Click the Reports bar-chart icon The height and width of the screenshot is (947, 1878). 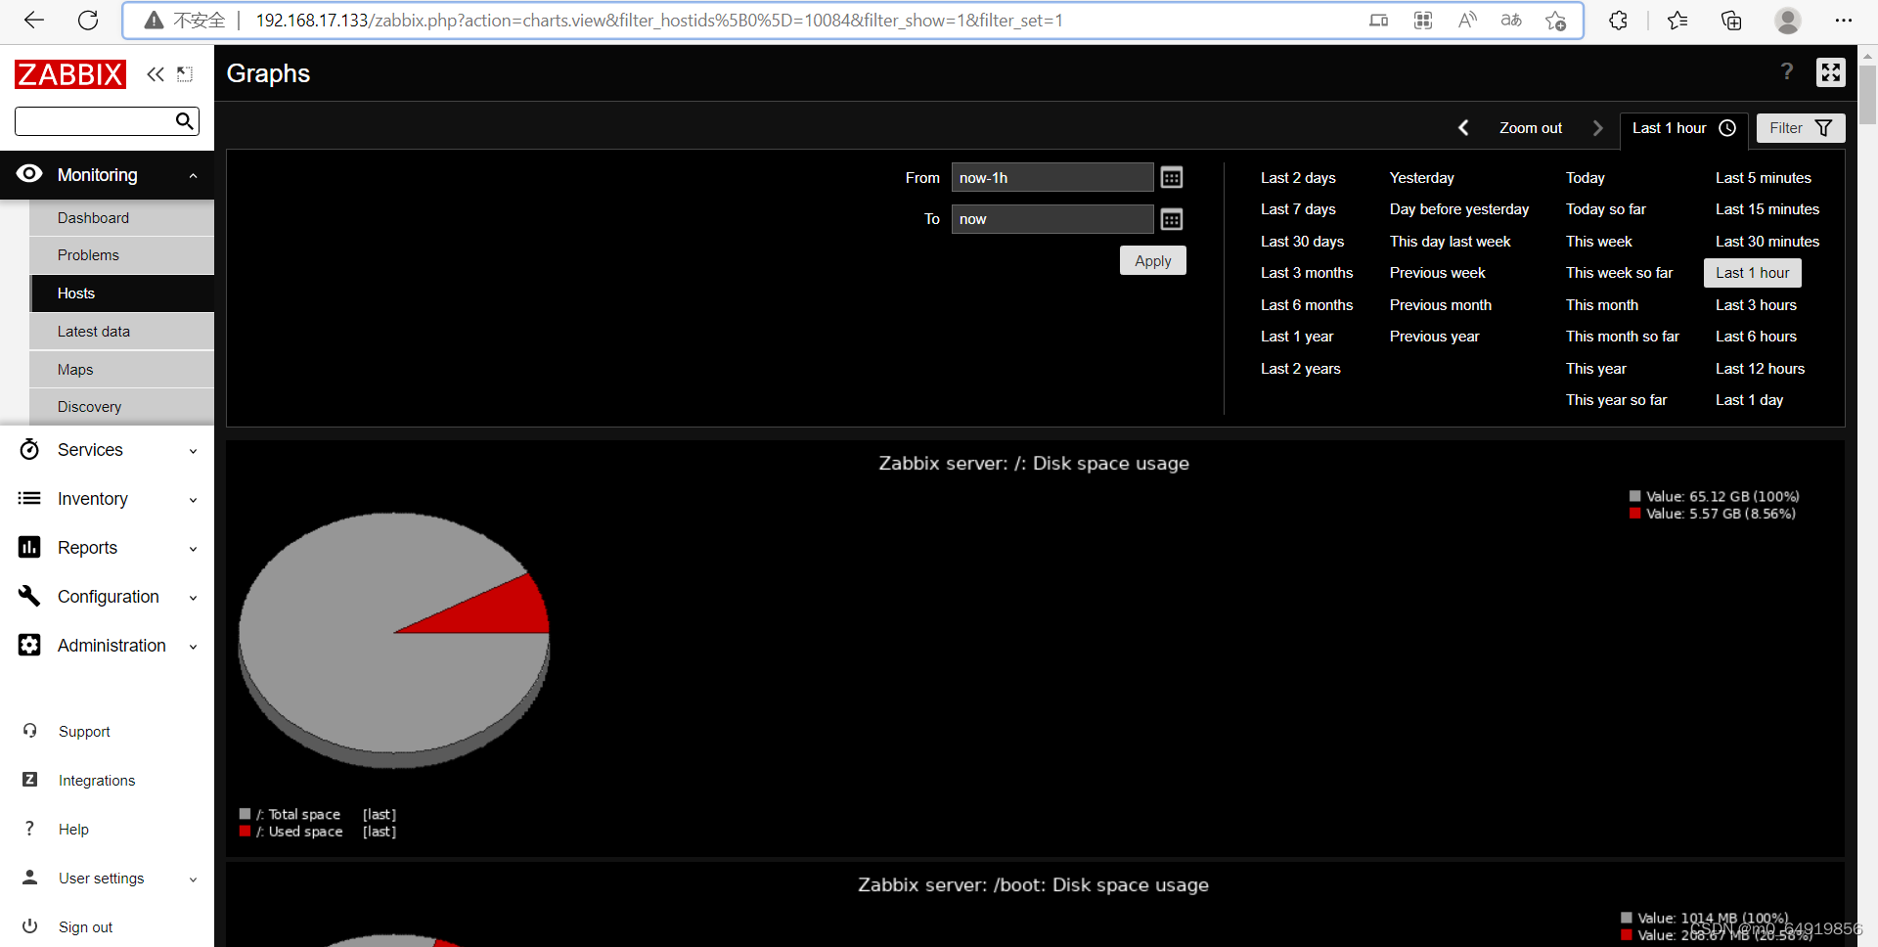pos(29,547)
